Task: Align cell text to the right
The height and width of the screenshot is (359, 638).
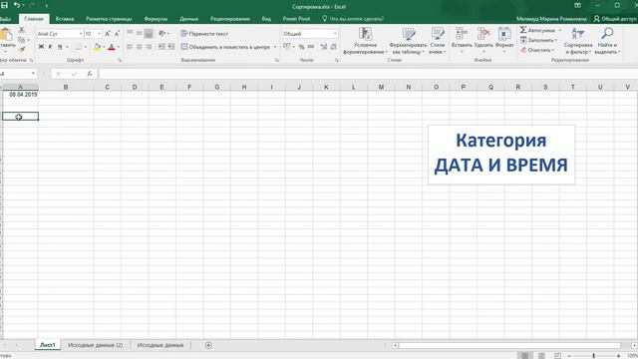Action: [149, 47]
